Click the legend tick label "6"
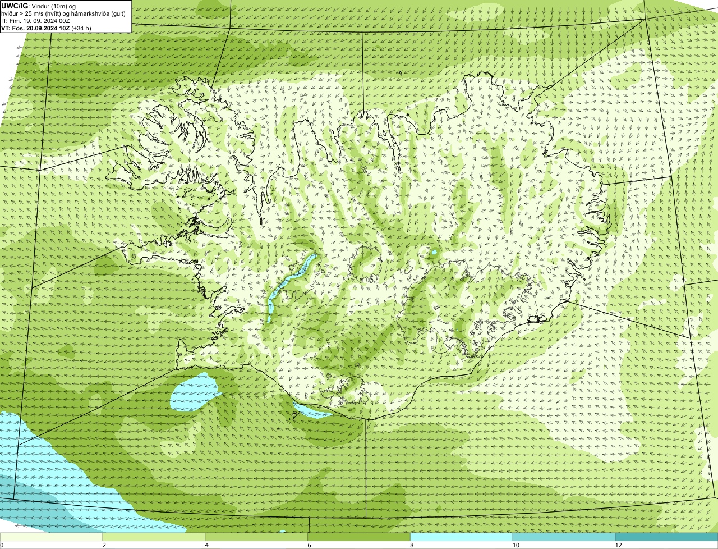Image resolution: width=718 pixels, height=549 pixels. pyautogui.click(x=309, y=545)
